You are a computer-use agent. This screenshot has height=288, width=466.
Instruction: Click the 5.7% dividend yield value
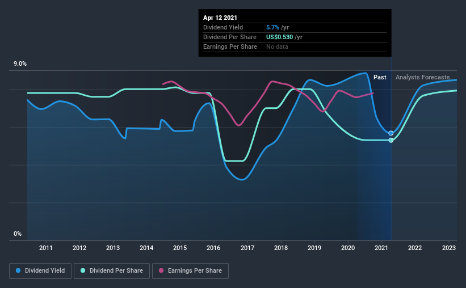(272, 27)
